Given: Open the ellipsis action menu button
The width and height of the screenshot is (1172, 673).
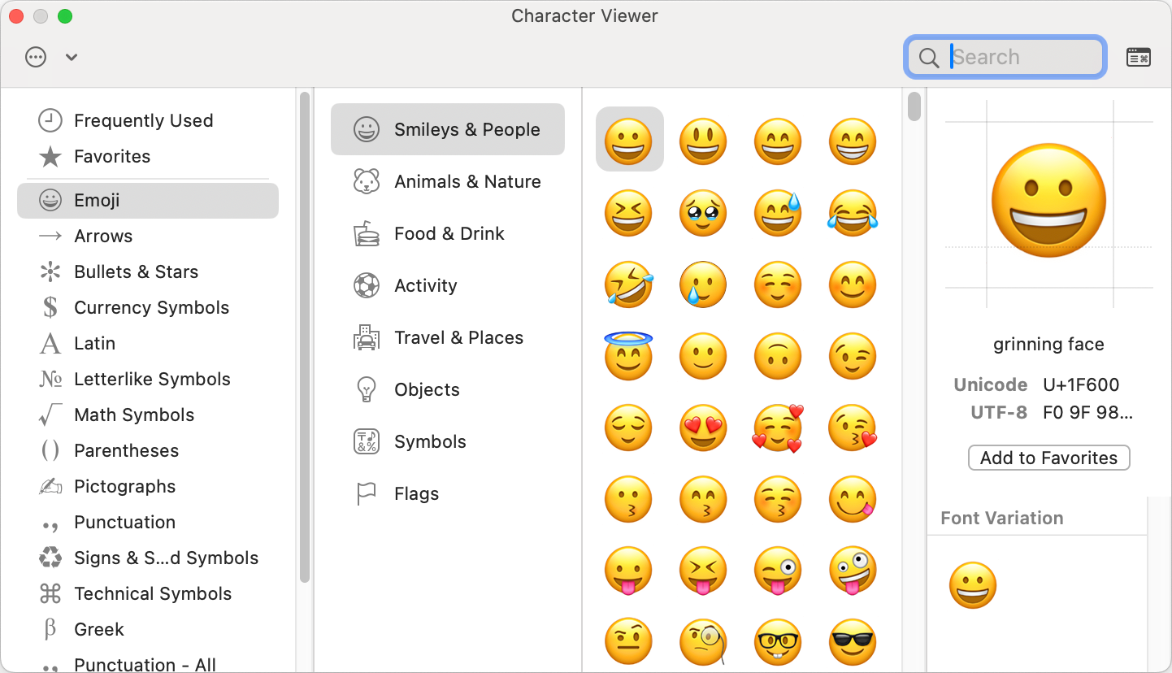Looking at the screenshot, I should pyautogui.click(x=36, y=57).
